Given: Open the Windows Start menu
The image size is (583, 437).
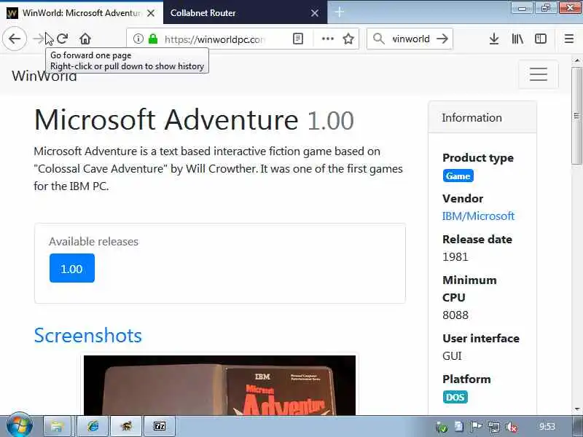Looking at the screenshot, I should pos(20,425).
